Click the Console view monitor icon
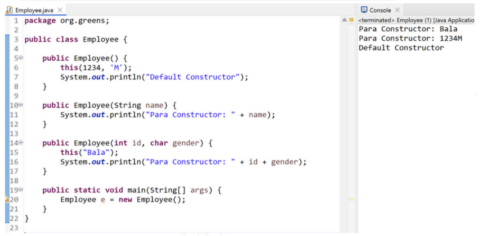The height and width of the screenshot is (236, 488). 364,10
